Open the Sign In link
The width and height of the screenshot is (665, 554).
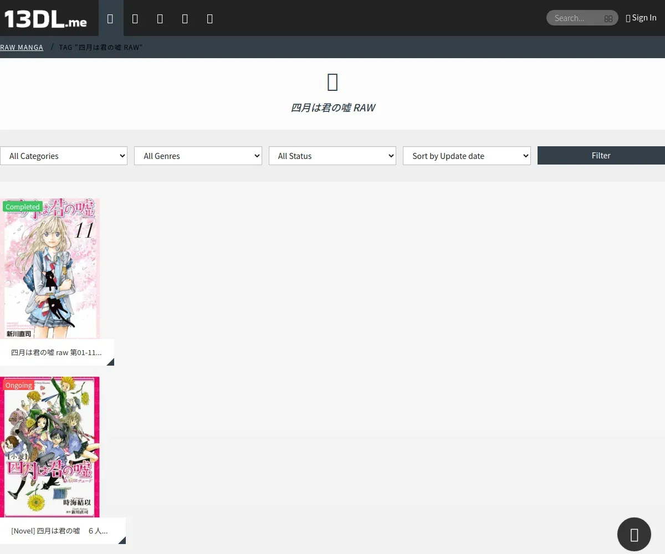641,18
